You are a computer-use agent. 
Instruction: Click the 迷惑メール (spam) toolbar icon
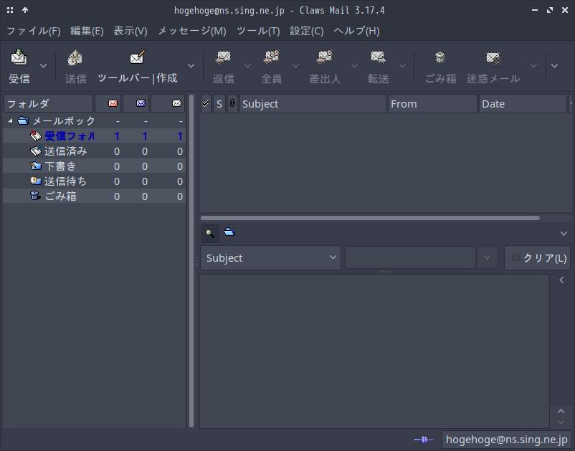(493, 57)
